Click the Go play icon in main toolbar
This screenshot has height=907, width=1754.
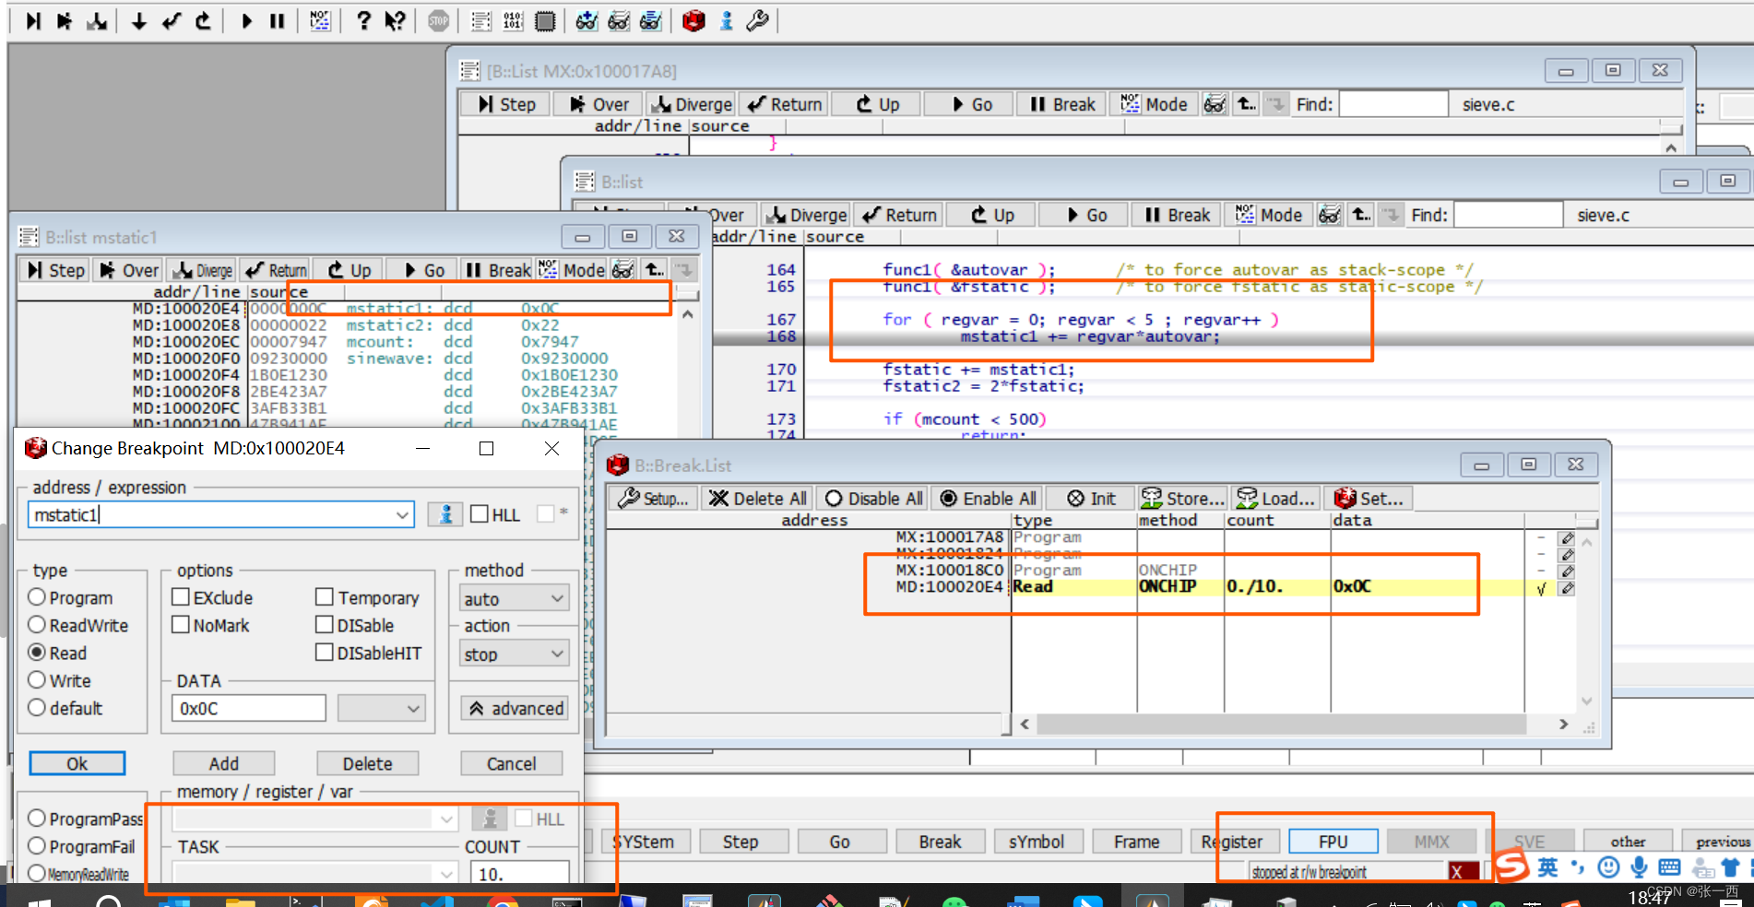246,20
